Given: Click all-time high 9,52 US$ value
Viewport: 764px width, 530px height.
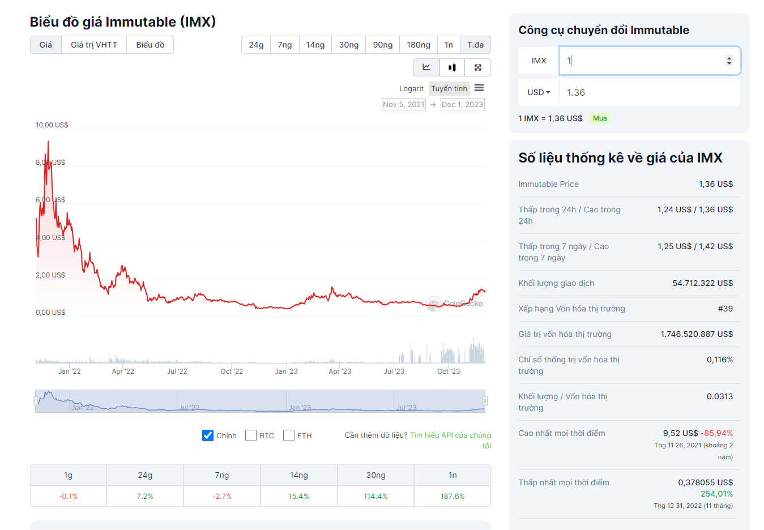Looking at the screenshot, I should pos(680,433).
